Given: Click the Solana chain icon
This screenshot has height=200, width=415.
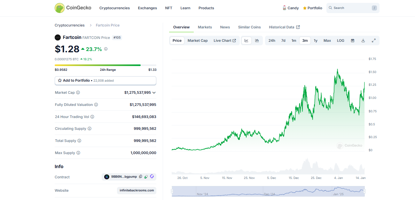Looking at the screenshot, I should click(107, 177).
